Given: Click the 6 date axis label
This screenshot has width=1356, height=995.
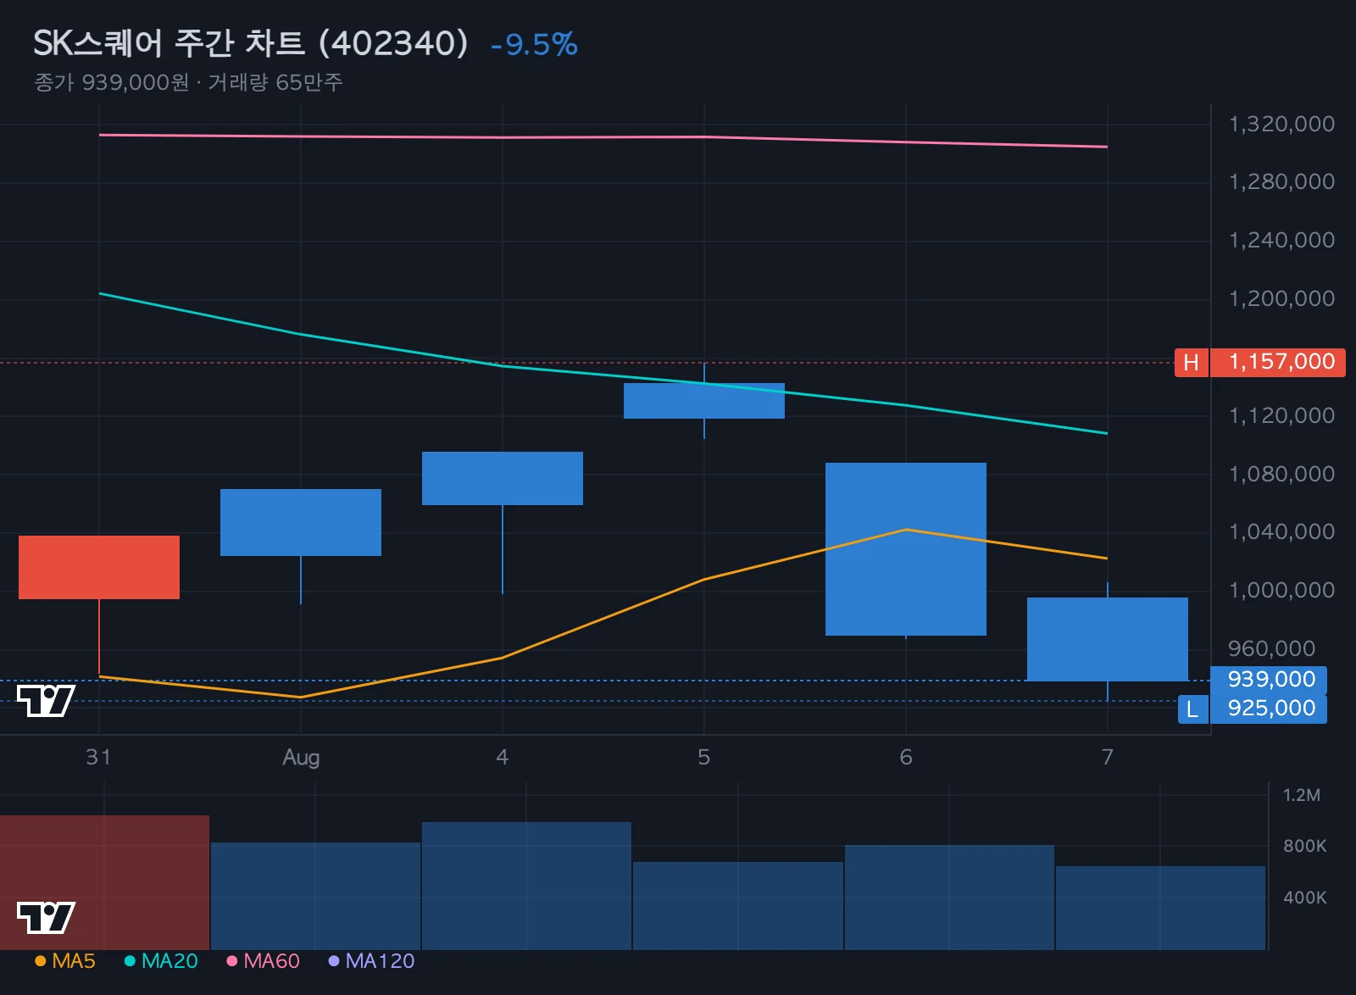Looking at the screenshot, I should point(906,757).
